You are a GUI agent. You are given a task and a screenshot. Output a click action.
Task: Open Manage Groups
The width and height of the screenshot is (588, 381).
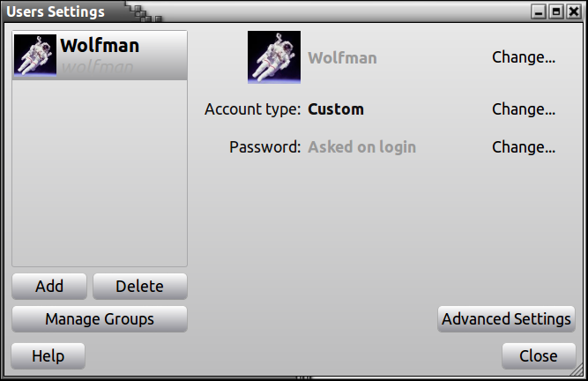100,319
